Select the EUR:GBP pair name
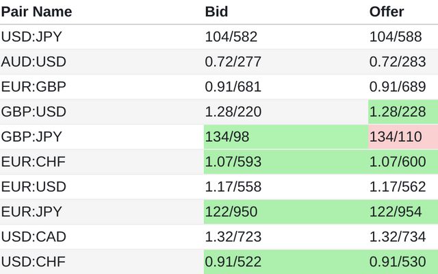This screenshot has height=274, width=438. (x=34, y=86)
